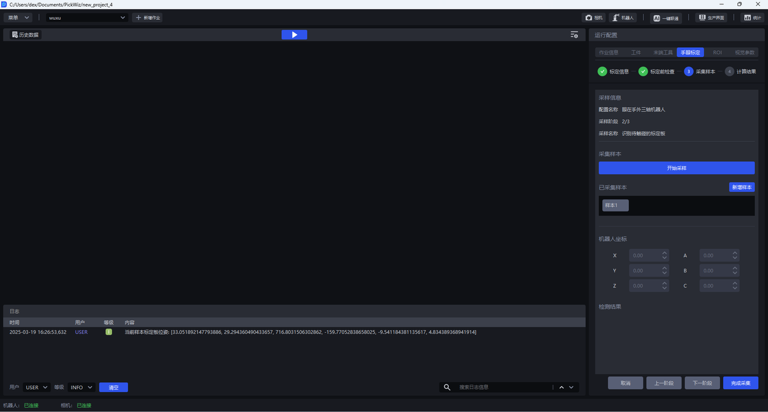The height and width of the screenshot is (412, 768).
Task: Open the 统计 statistics panel
Action: click(x=752, y=18)
